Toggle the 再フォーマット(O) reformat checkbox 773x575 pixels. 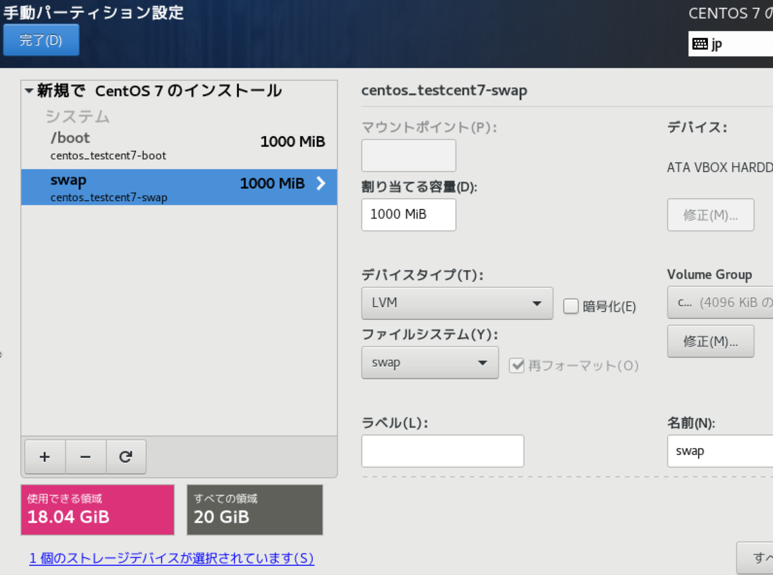pyautogui.click(x=517, y=365)
